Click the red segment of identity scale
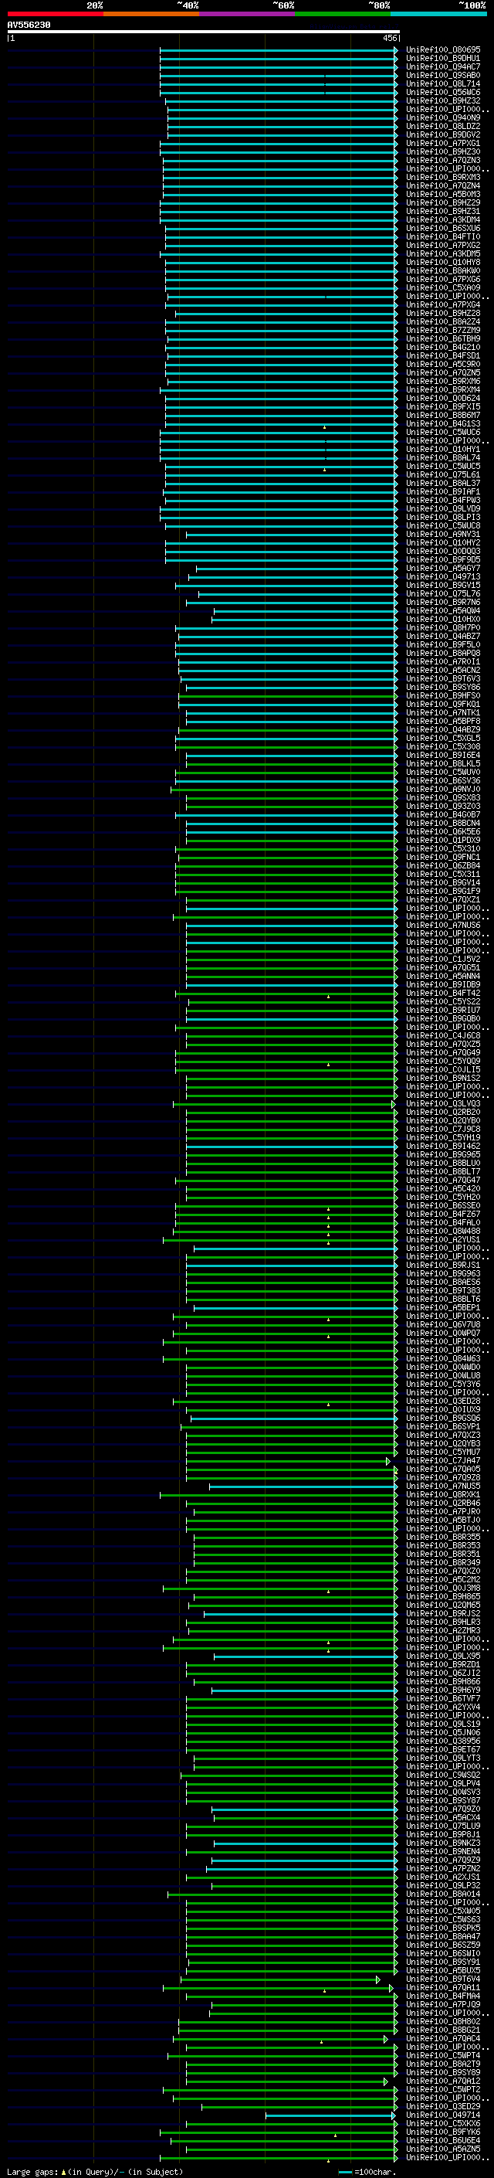 tap(55, 15)
